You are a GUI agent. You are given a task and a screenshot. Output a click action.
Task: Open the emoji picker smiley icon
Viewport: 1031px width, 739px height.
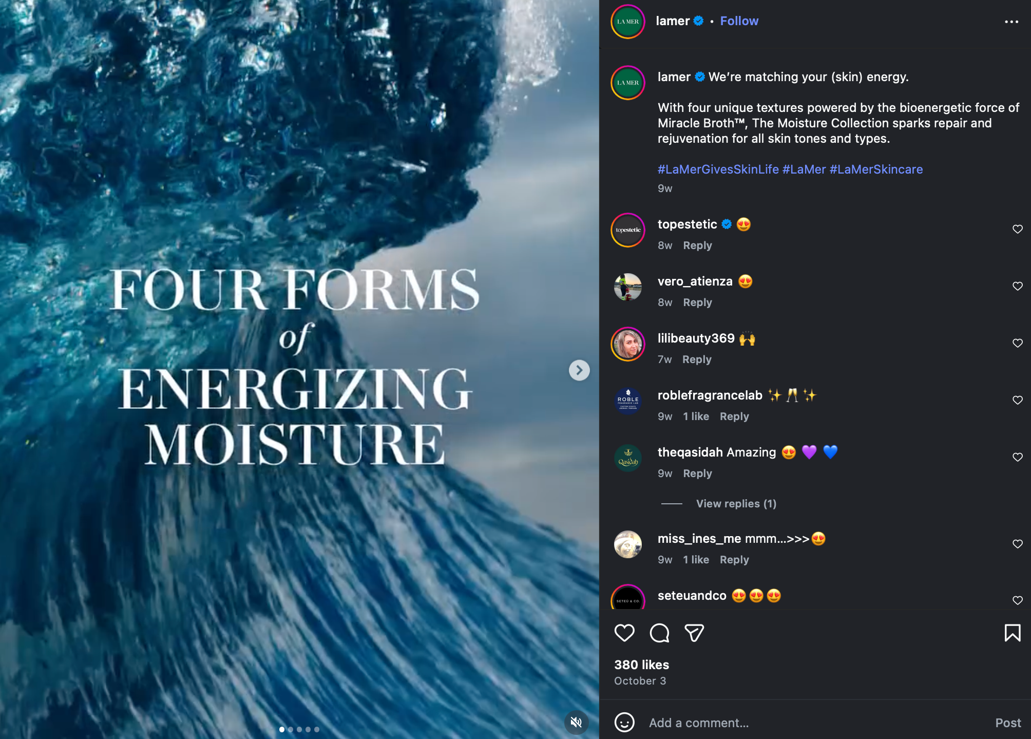(624, 723)
